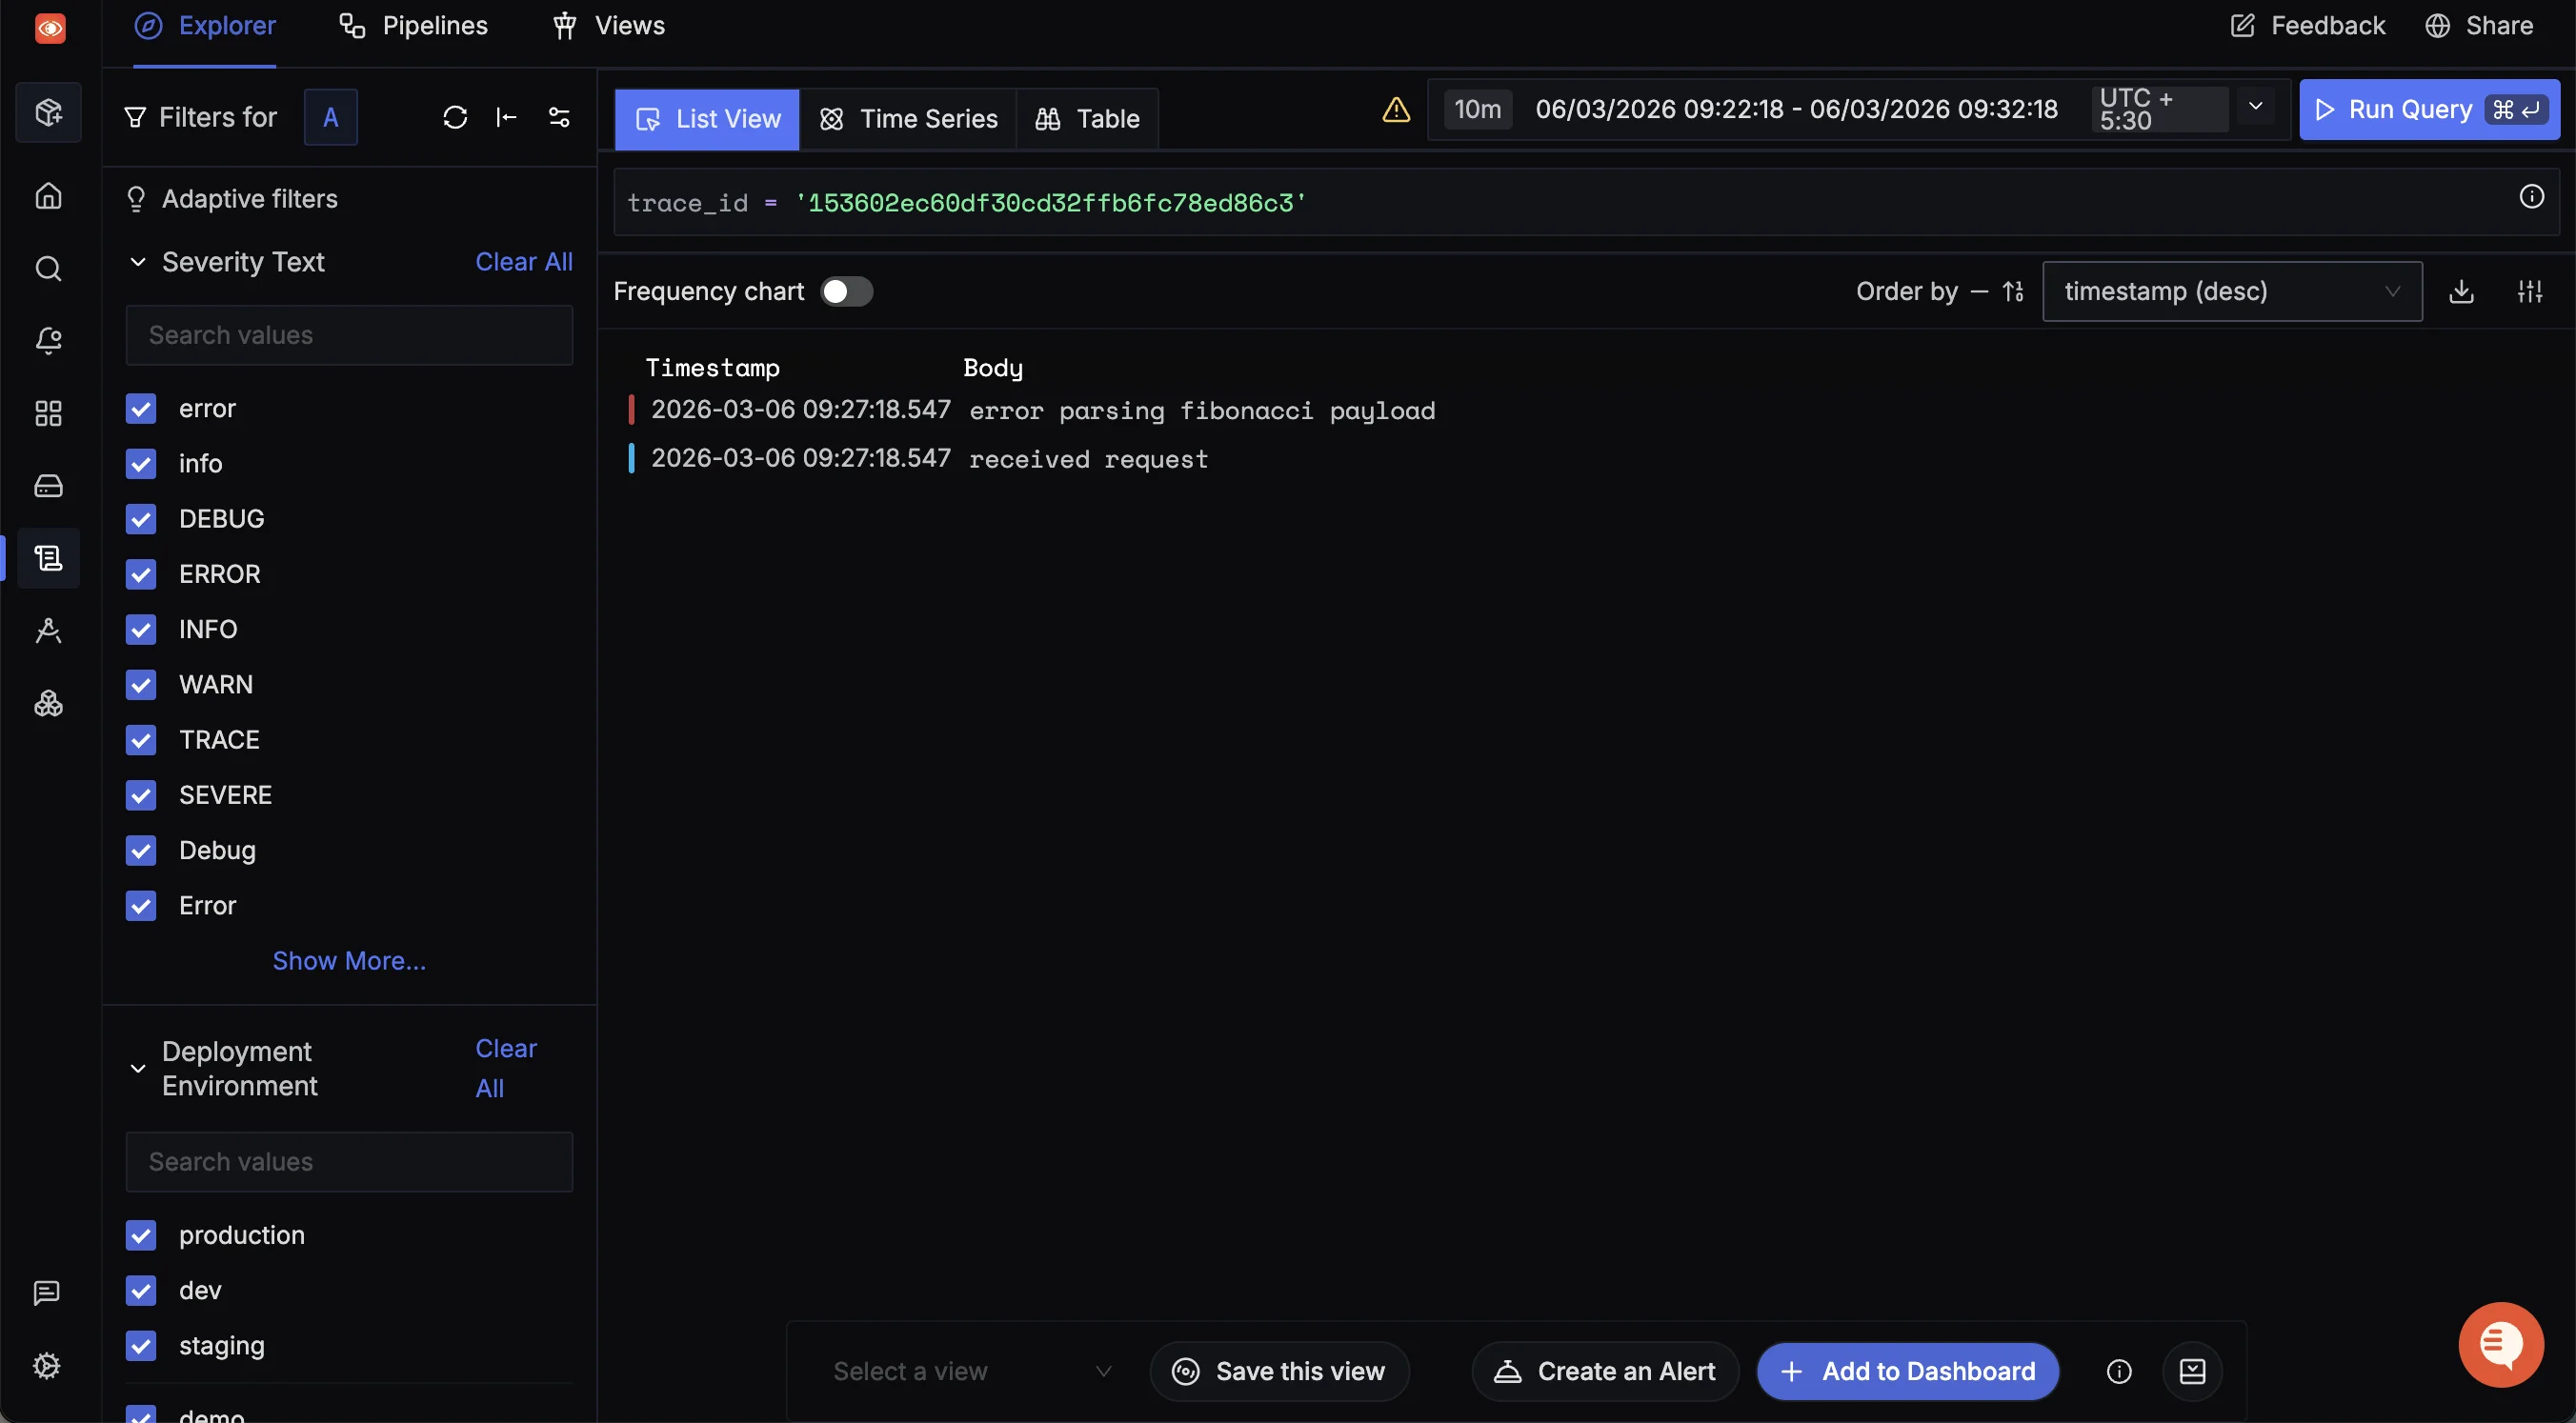The image size is (2576, 1423).
Task: Collapse the Severity Text section
Action: tap(138, 262)
